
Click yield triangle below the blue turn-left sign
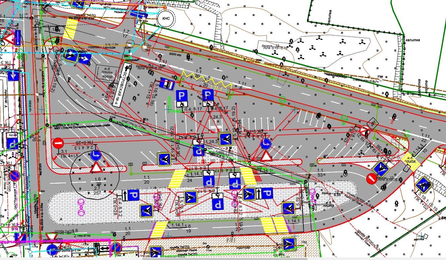266,156
